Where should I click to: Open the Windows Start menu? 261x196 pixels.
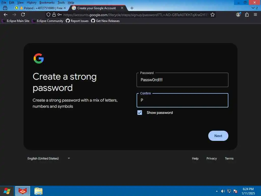(x=7, y=191)
